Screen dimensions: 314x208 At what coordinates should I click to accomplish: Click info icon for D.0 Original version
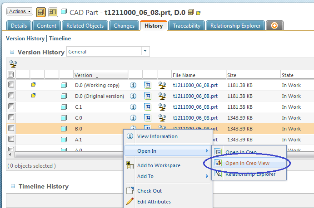(x=133, y=96)
